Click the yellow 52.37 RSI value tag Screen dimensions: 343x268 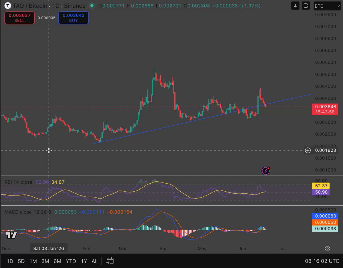click(322, 186)
